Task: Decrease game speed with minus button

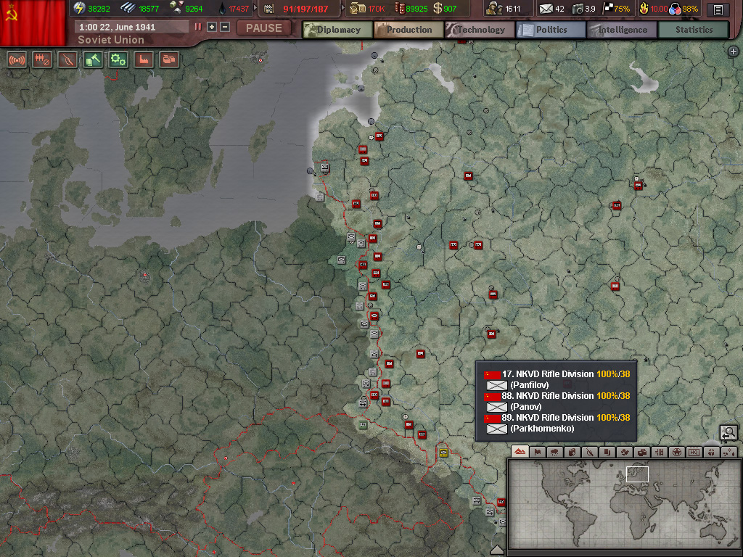Action: tap(225, 27)
